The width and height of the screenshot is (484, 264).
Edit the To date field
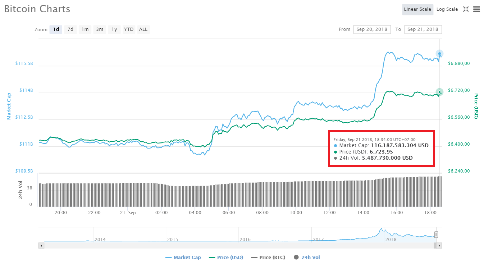(423, 29)
